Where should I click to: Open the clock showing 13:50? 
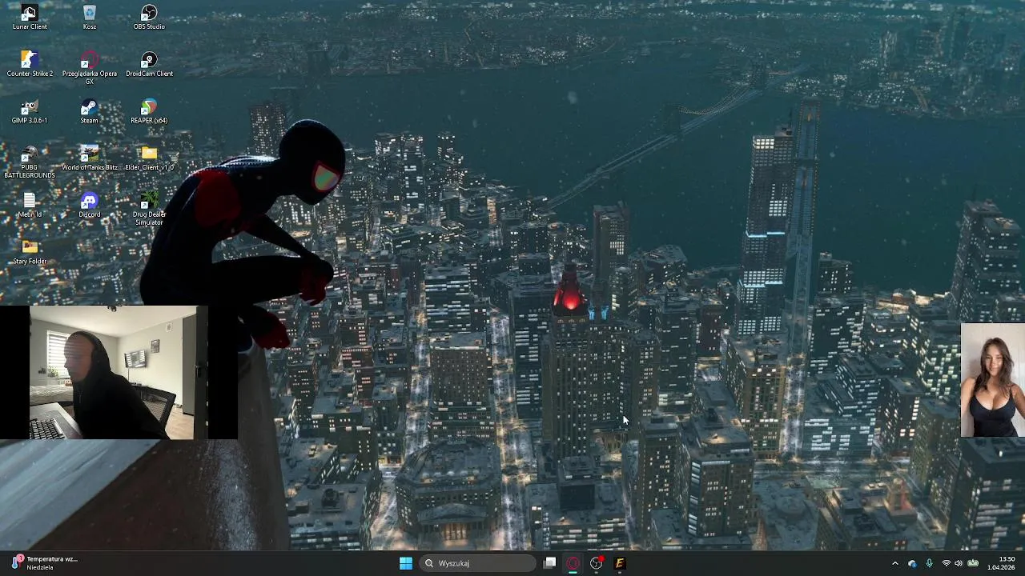(x=1002, y=563)
